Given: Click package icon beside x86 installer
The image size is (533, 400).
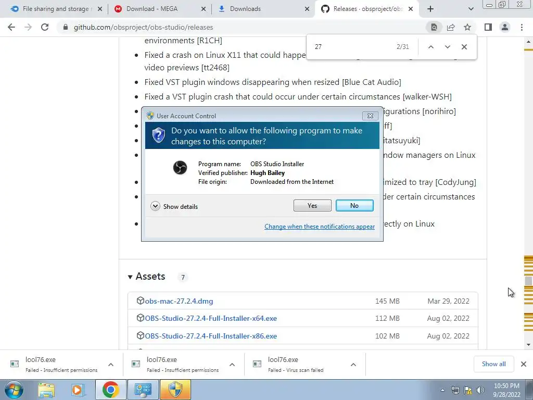Looking at the screenshot, I should pyautogui.click(x=140, y=335).
